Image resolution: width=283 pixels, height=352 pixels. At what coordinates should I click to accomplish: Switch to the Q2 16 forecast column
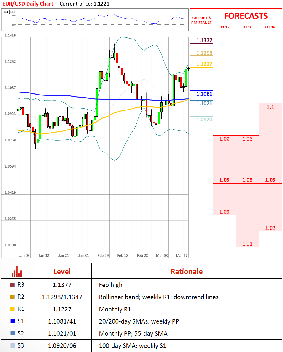coord(247,27)
